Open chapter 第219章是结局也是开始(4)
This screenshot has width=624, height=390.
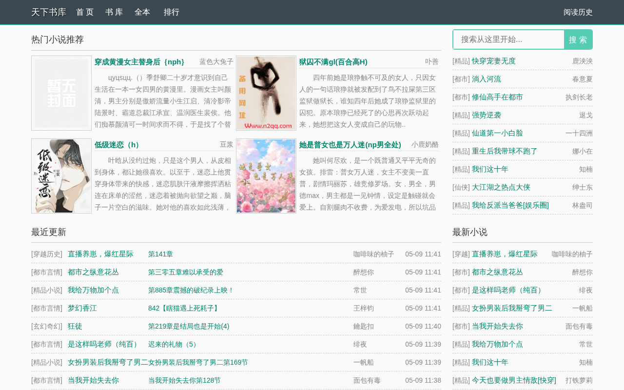189,326
